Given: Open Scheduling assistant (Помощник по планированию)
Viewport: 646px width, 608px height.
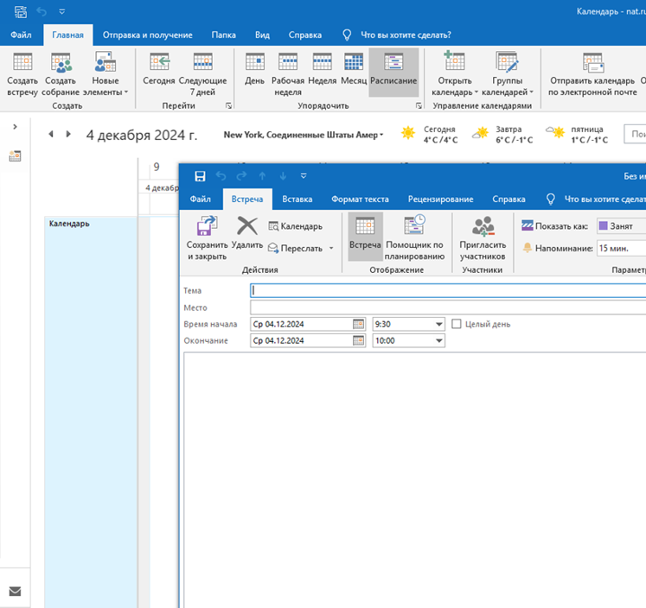Looking at the screenshot, I should (x=414, y=237).
